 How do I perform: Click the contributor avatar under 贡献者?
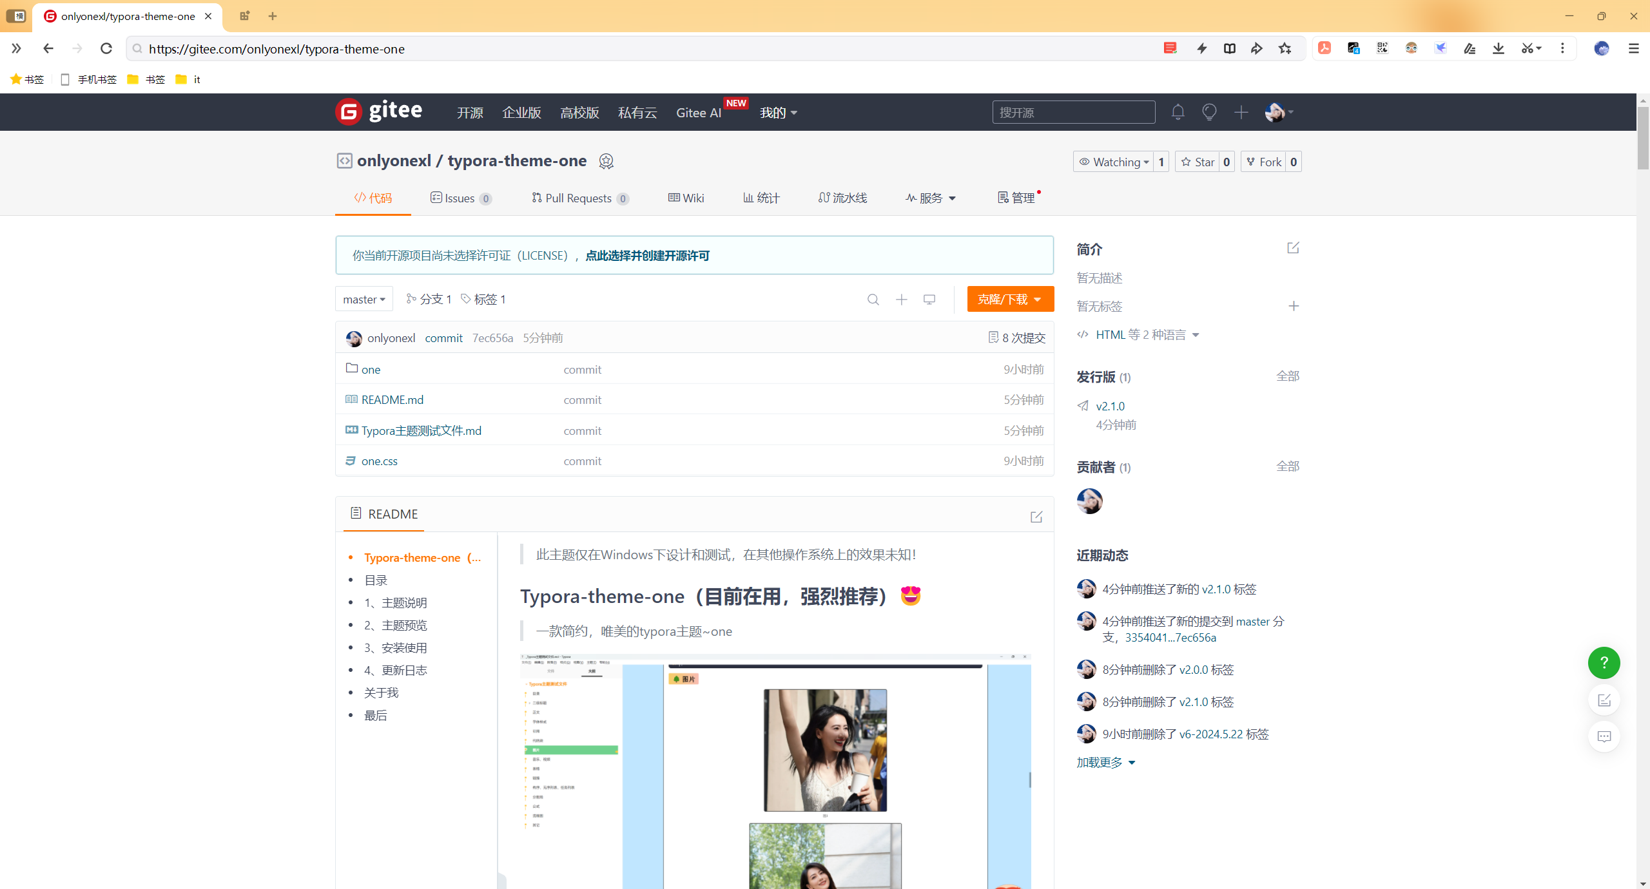1089,501
